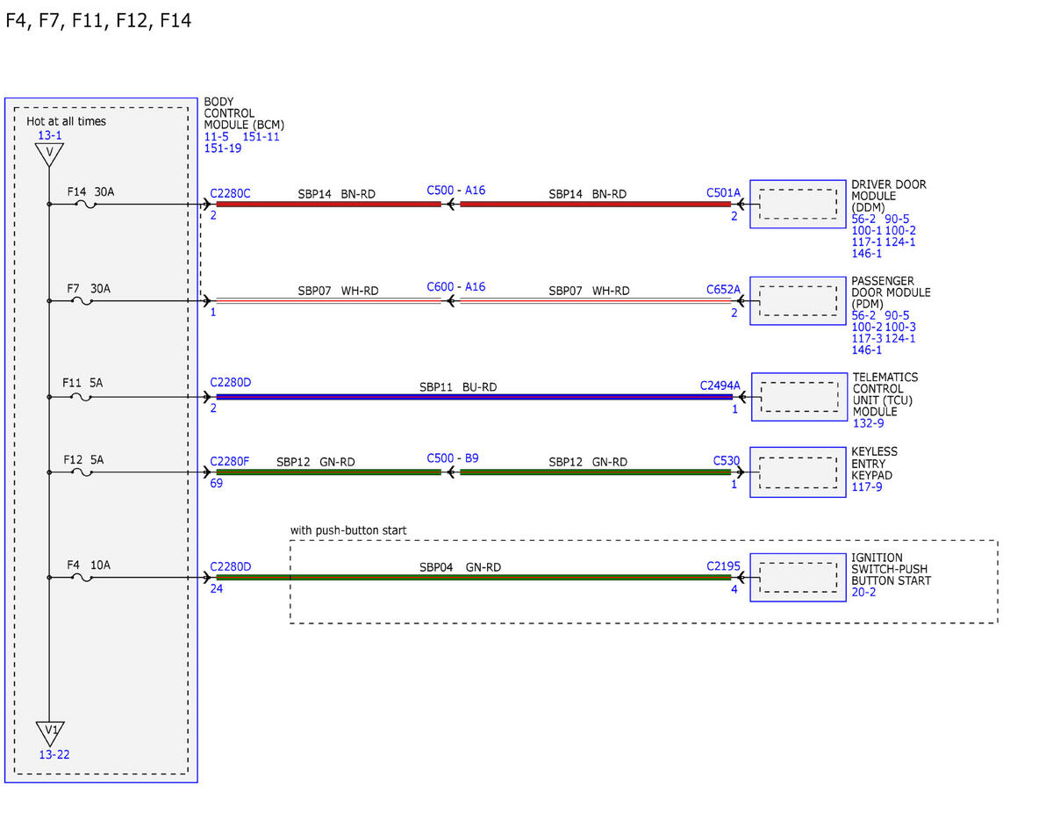
Task: Select connector label C501A
Action: pos(723,192)
